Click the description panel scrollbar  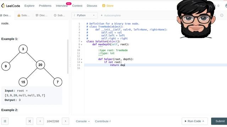tap(68, 56)
